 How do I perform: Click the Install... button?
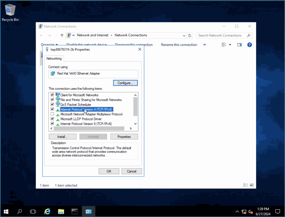click(x=62, y=137)
